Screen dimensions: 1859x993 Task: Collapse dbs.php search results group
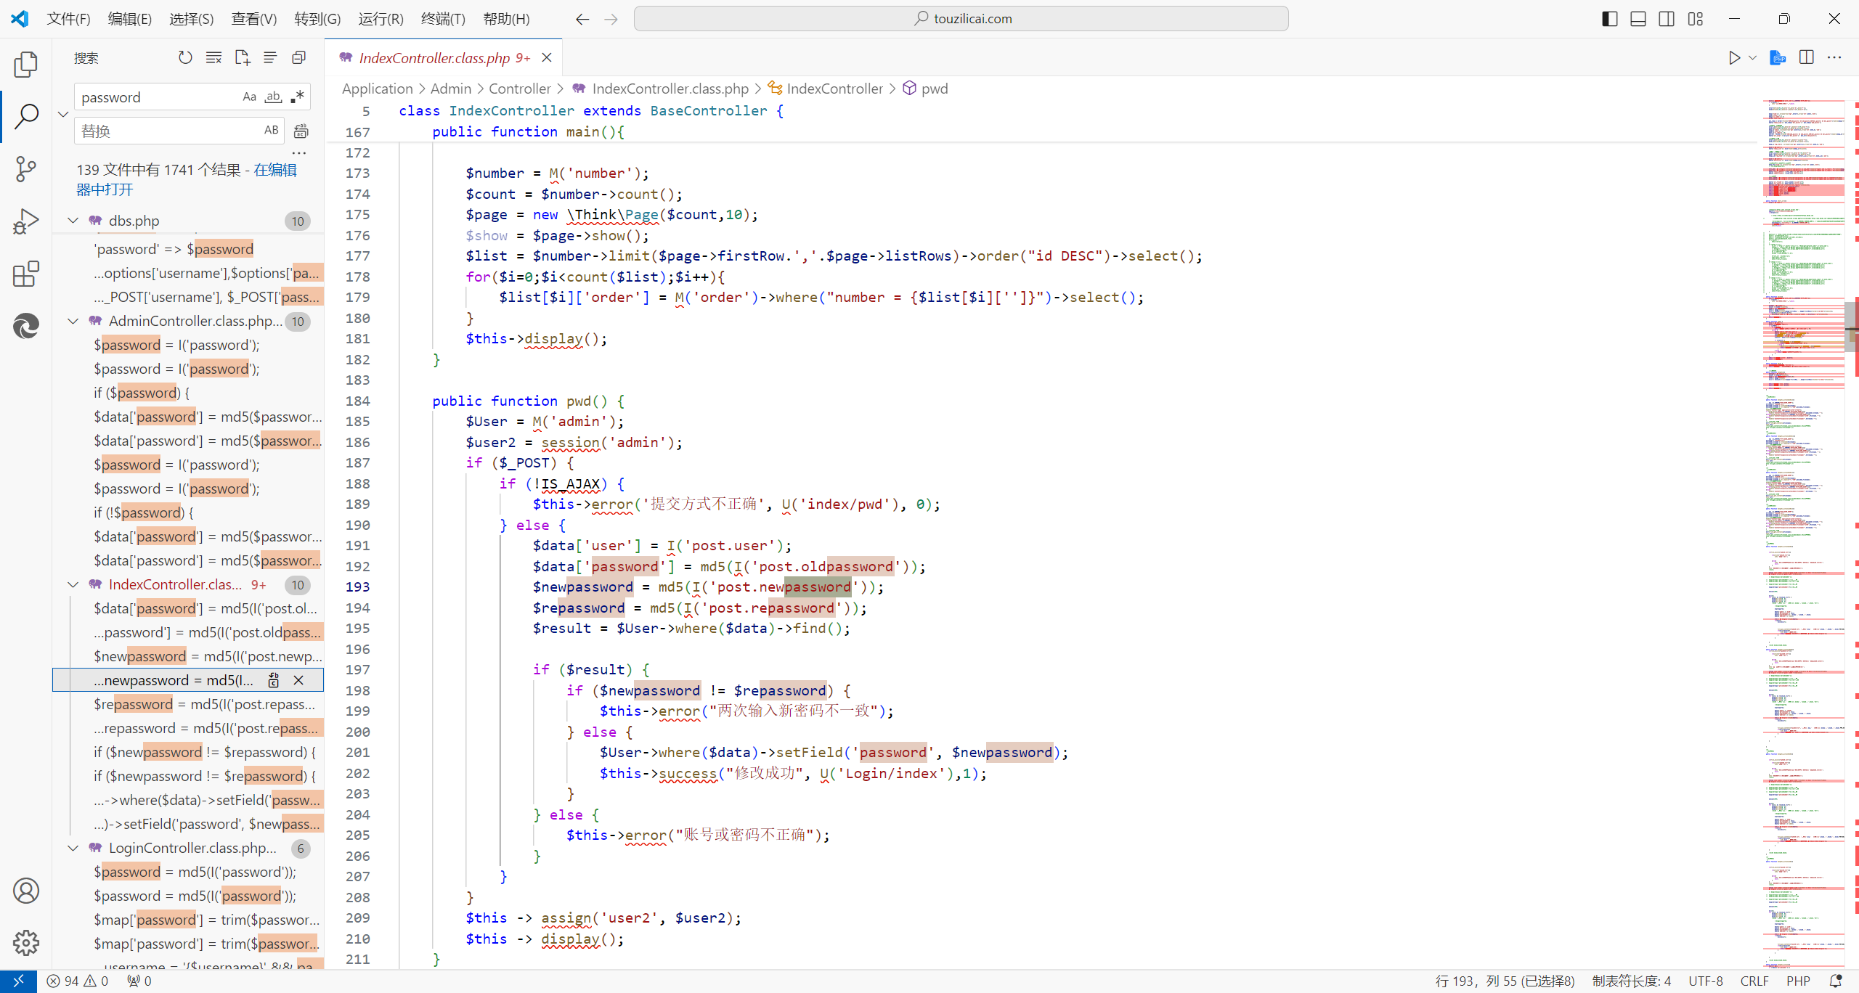pyautogui.click(x=73, y=221)
